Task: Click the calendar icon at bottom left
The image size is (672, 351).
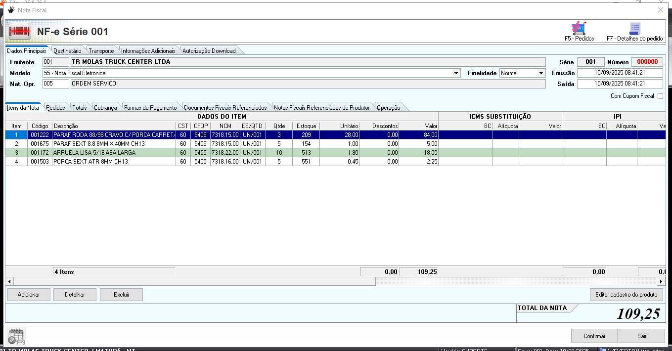Action: 16,336
